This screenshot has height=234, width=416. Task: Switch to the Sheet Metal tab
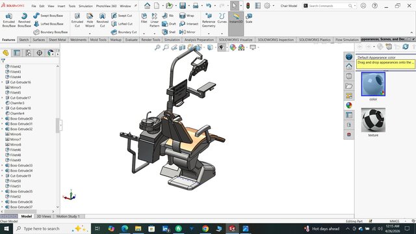(x=57, y=40)
